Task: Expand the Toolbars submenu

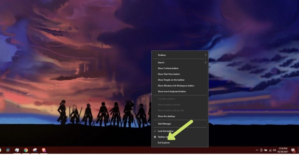Action: [180, 55]
